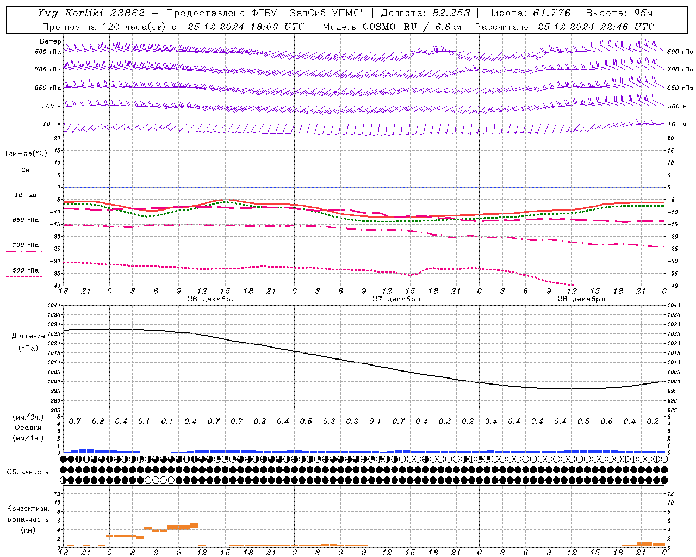696x557 pixels.
Task: Click the "Тем-ра(°C)" temperature label
Action: point(26,154)
